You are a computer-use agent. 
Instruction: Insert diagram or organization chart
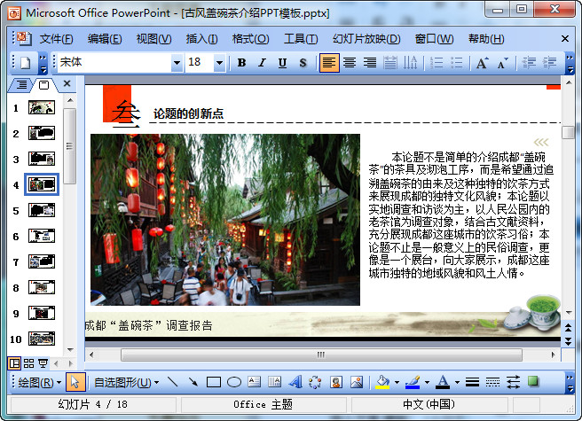pos(315,382)
